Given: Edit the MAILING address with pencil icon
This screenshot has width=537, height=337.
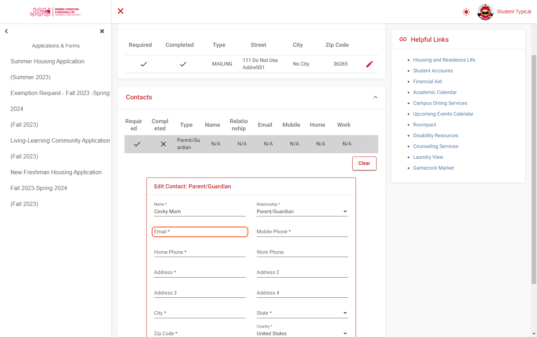Looking at the screenshot, I should click(x=369, y=64).
